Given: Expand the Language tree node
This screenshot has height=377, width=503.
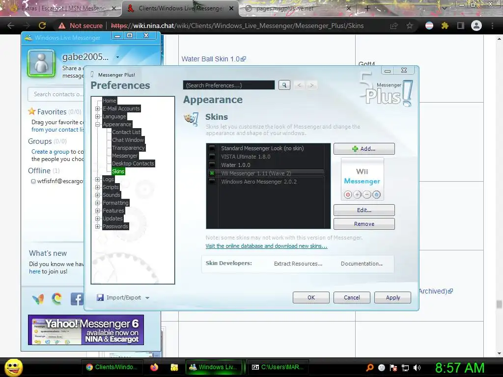Looking at the screenshot, I should click(x=98, y=116).
